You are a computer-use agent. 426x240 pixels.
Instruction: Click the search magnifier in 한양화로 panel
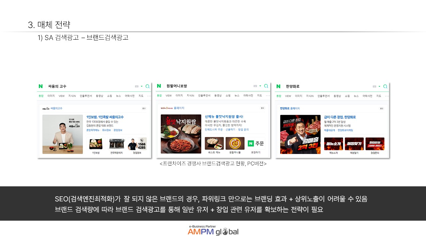click(x=385, y=86)
